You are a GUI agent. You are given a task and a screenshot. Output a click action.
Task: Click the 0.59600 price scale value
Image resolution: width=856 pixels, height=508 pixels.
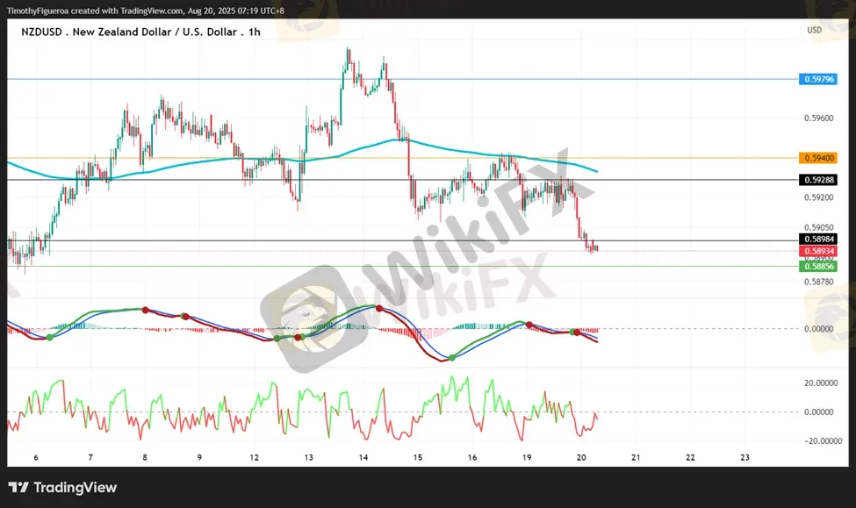pyautogui.click(x=818, y=118)
